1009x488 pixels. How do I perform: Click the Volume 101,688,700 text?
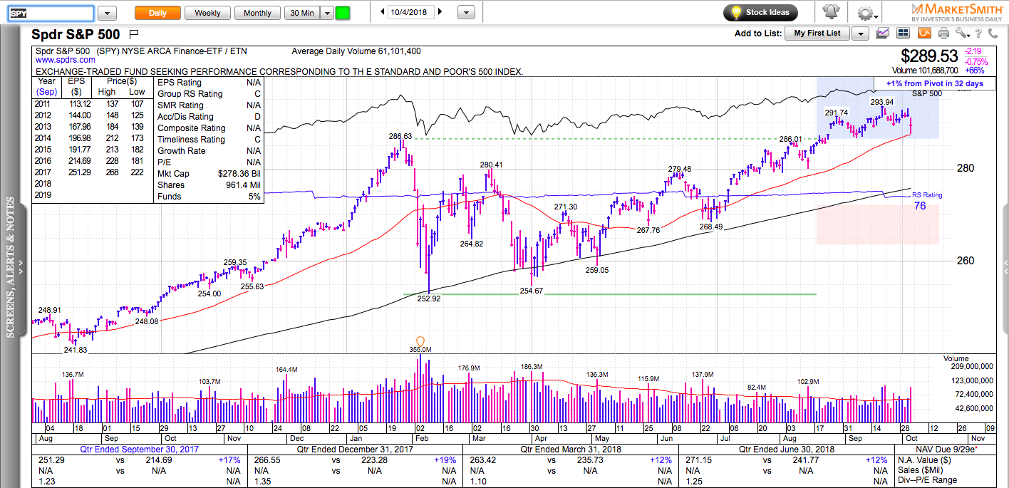coord(923,71)
